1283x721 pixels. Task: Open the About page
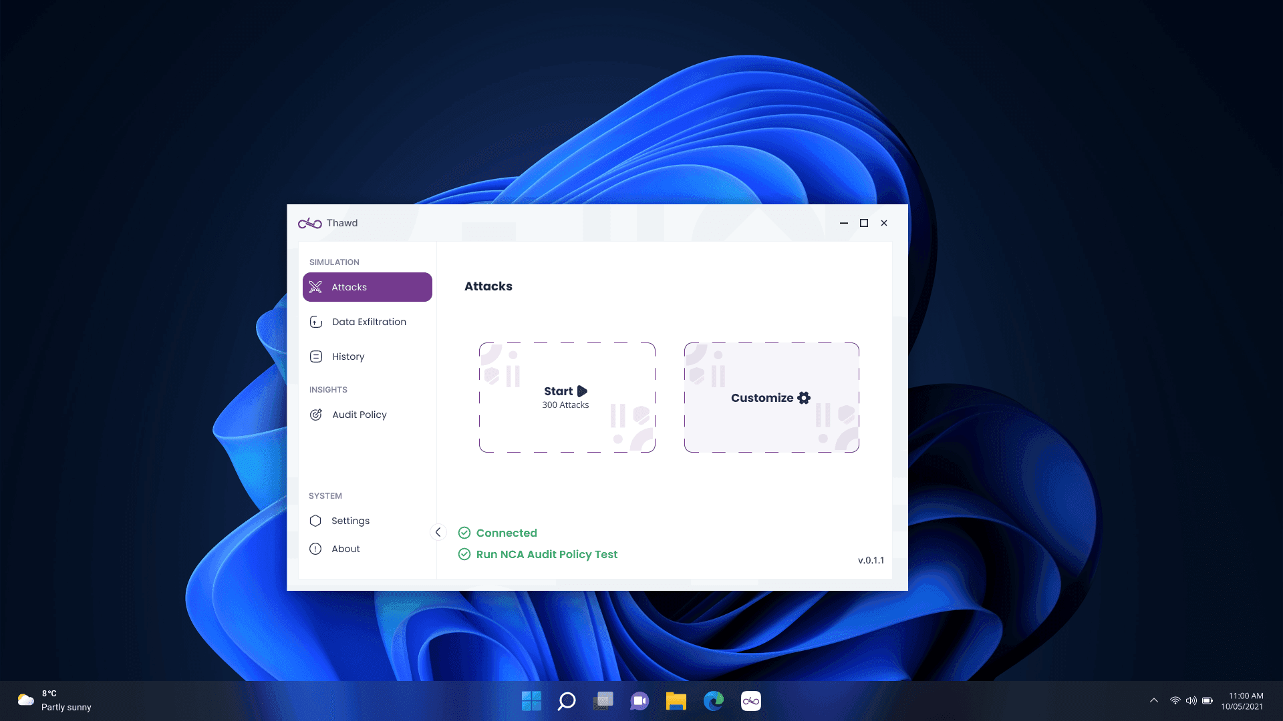[368, 549]
